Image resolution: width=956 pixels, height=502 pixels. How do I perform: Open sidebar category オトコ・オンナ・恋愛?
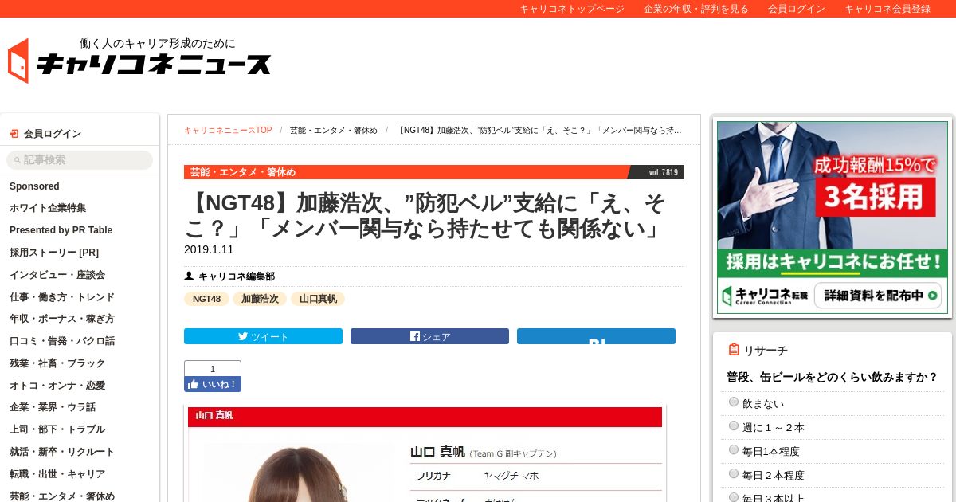57,386
